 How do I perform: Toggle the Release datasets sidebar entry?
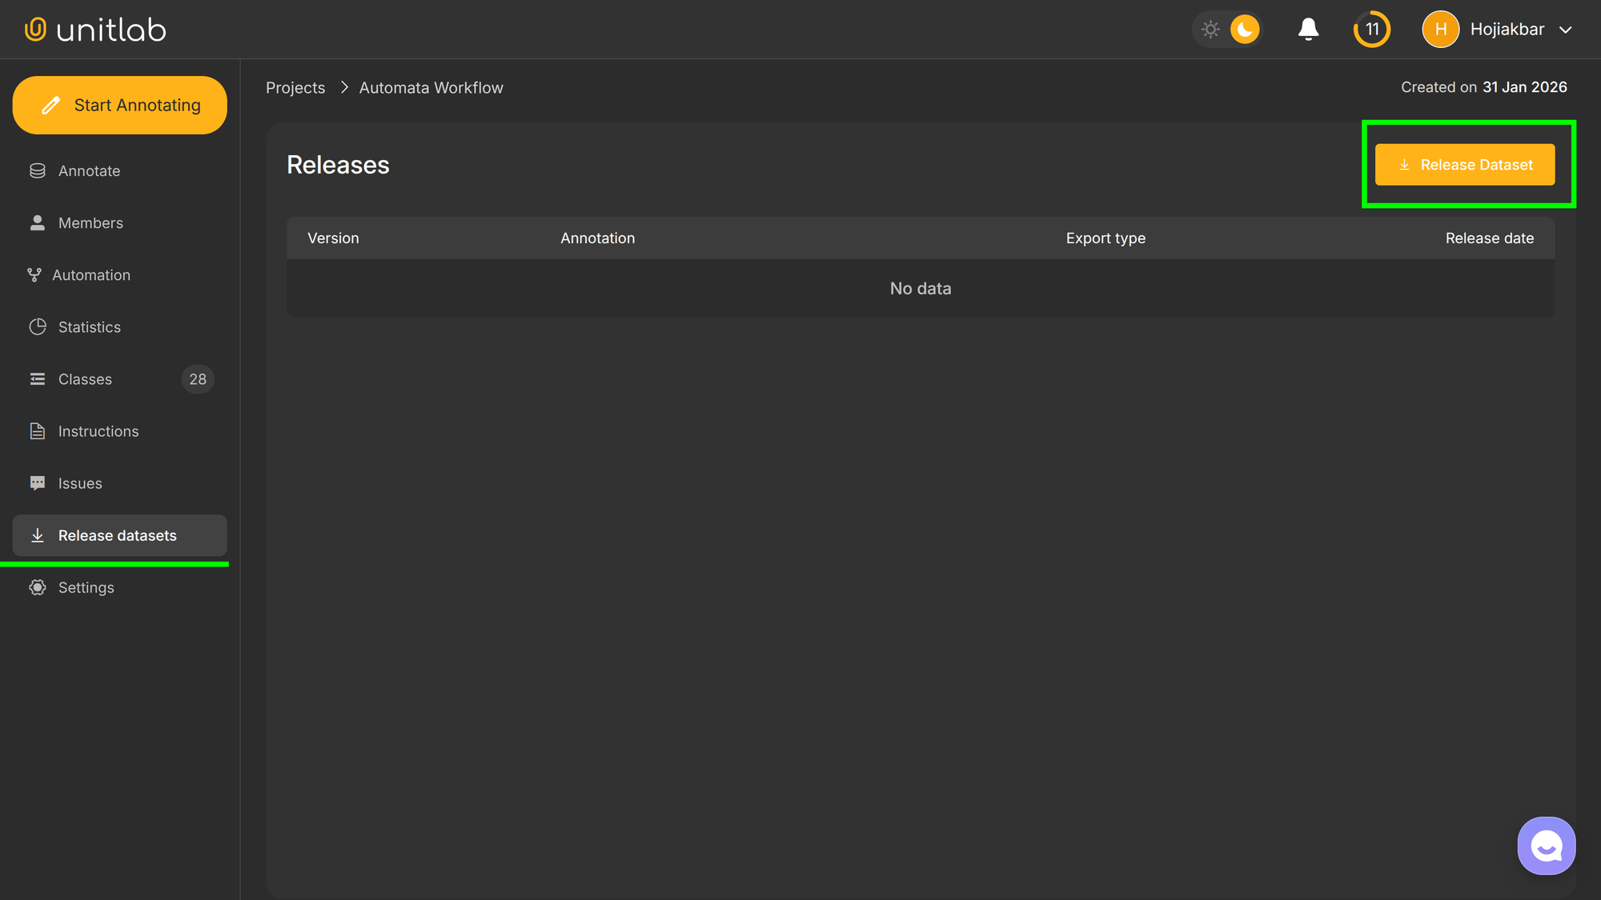[x=118, y=535]
